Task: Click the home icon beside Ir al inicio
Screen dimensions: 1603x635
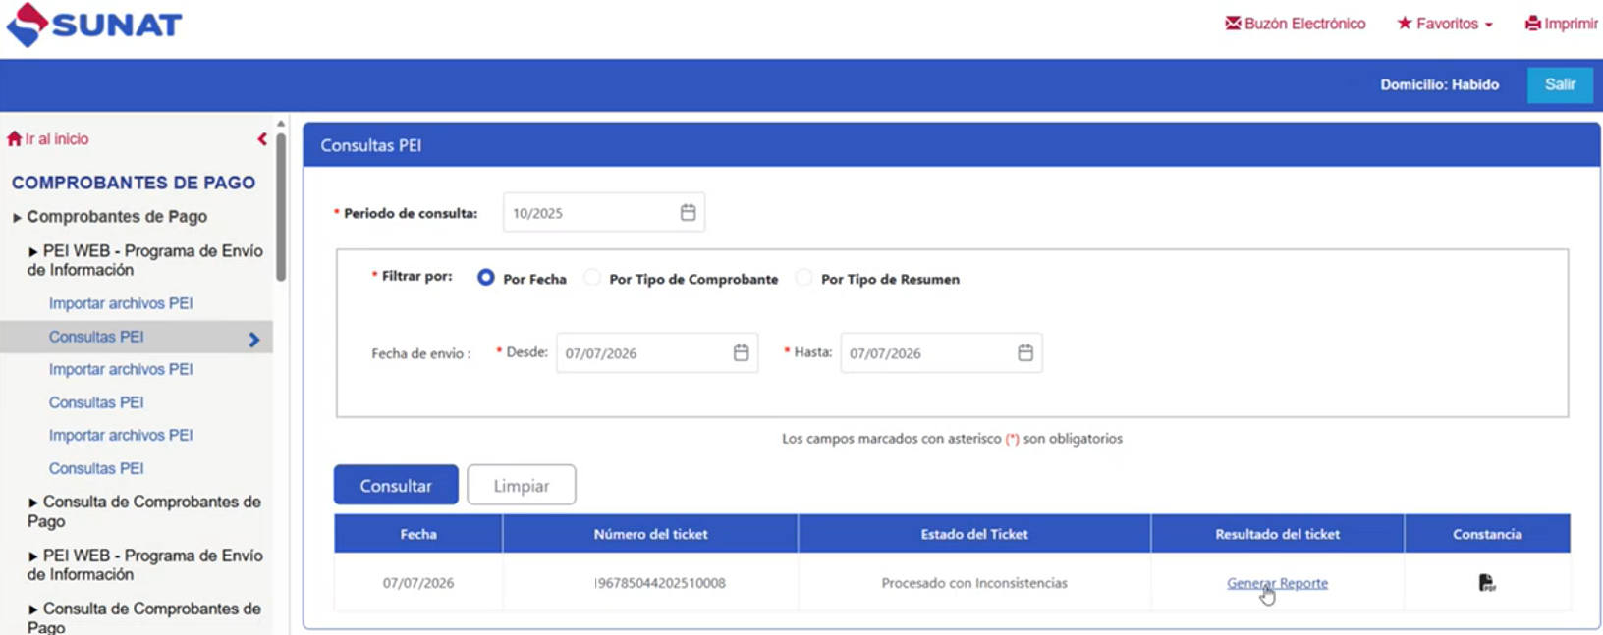Action: [x=14, y=138]
